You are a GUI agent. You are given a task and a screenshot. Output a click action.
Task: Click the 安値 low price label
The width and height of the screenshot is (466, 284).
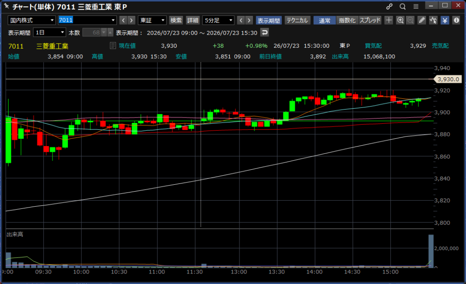point(181,56)
